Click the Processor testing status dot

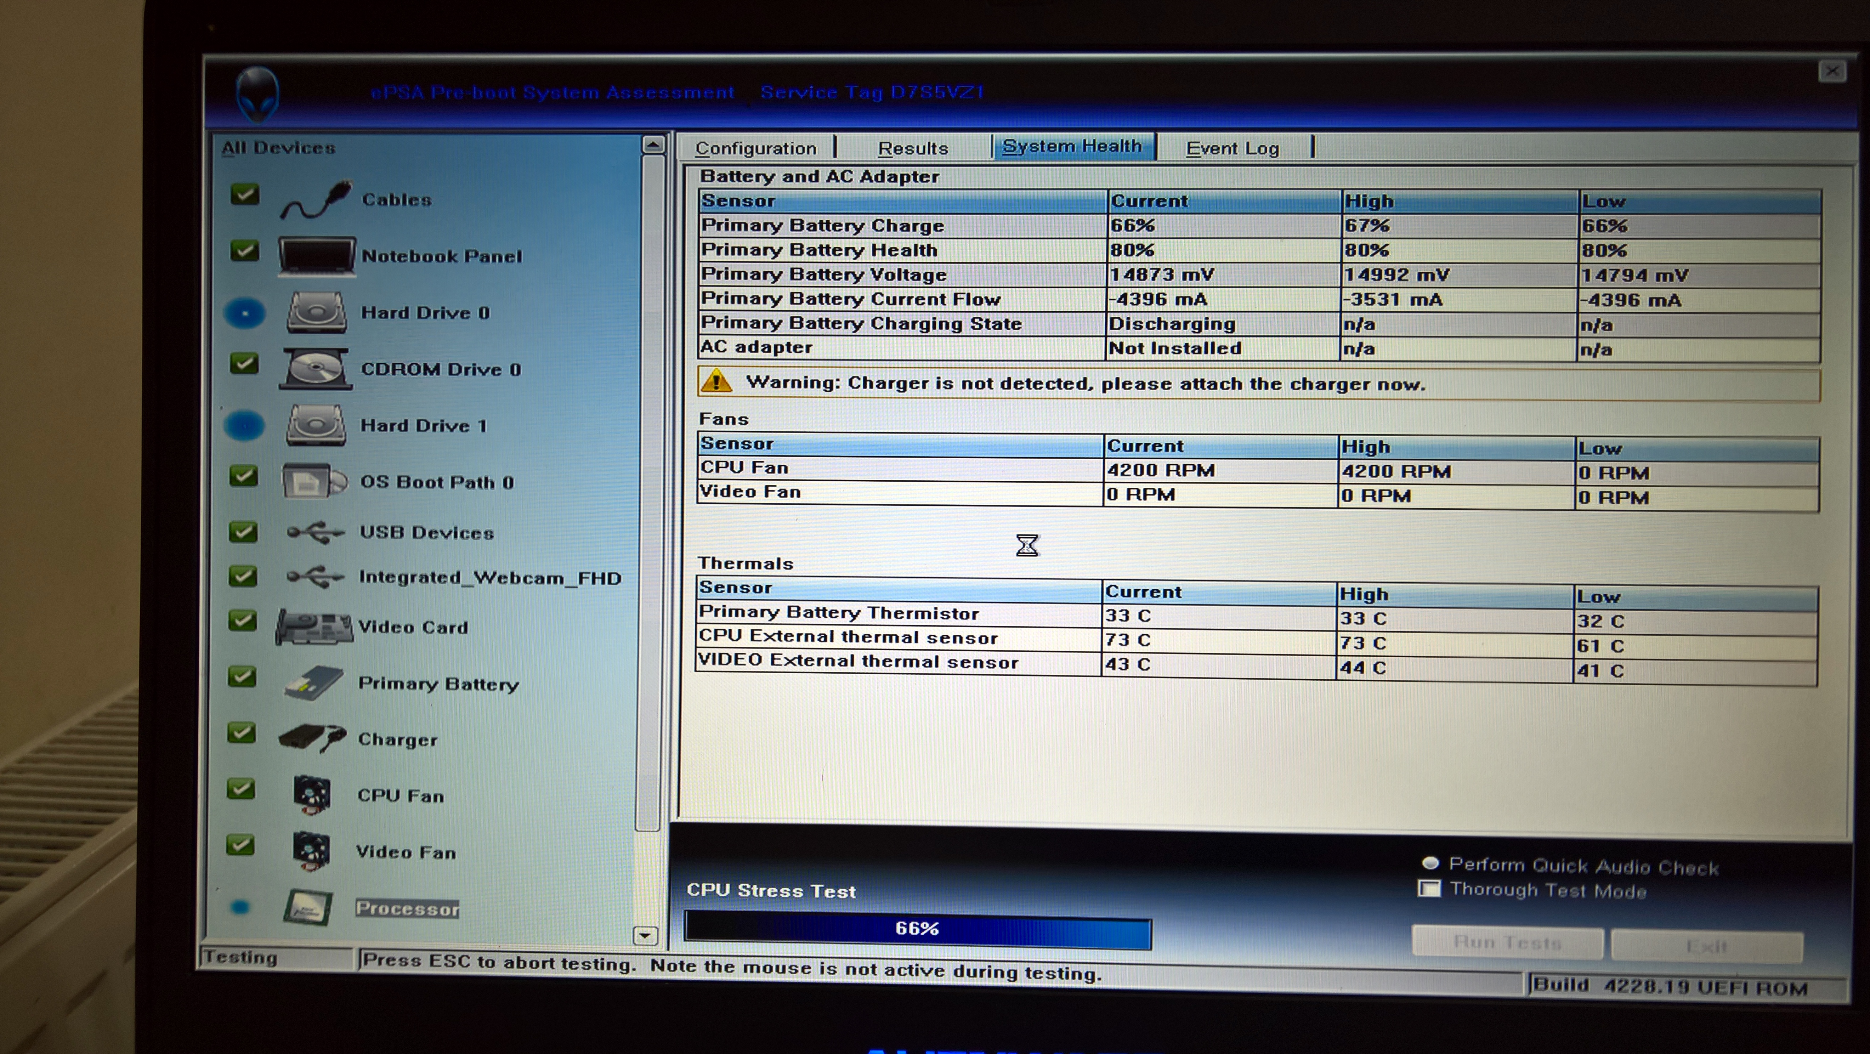(240, 907)
